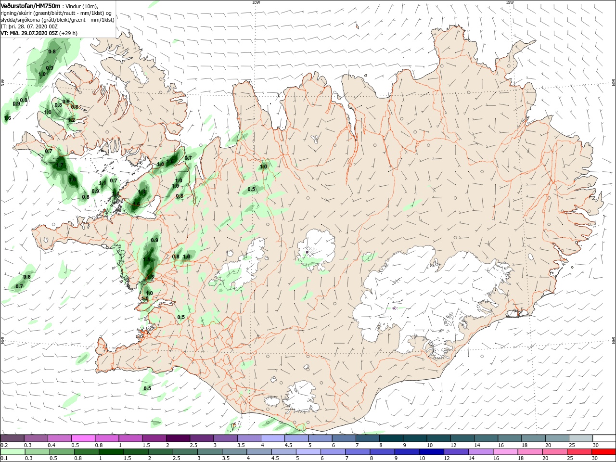
Task: Select the darkest green swatch between 1 and 1.5
Action: (112, 452)
